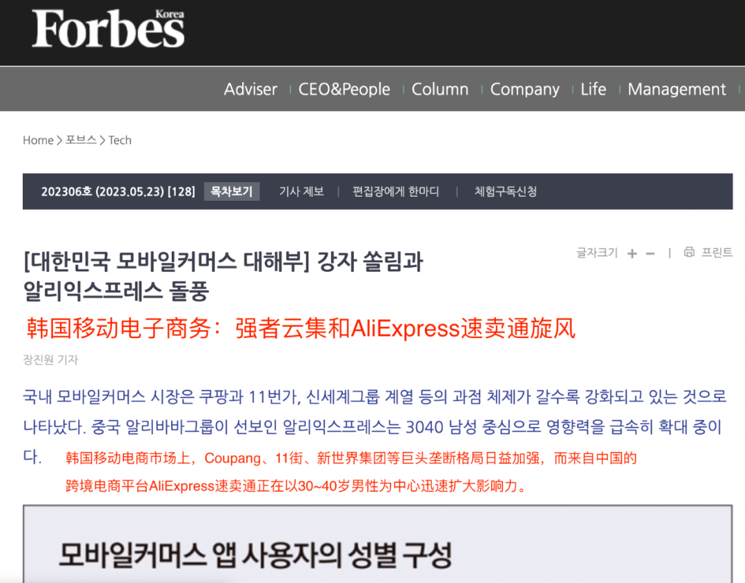Open the Company menu item
The width and height of the screenshot is (745, 583).
click(524, 90)
